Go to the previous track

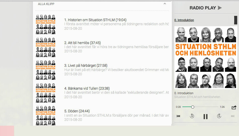click(x=178, y=116)
